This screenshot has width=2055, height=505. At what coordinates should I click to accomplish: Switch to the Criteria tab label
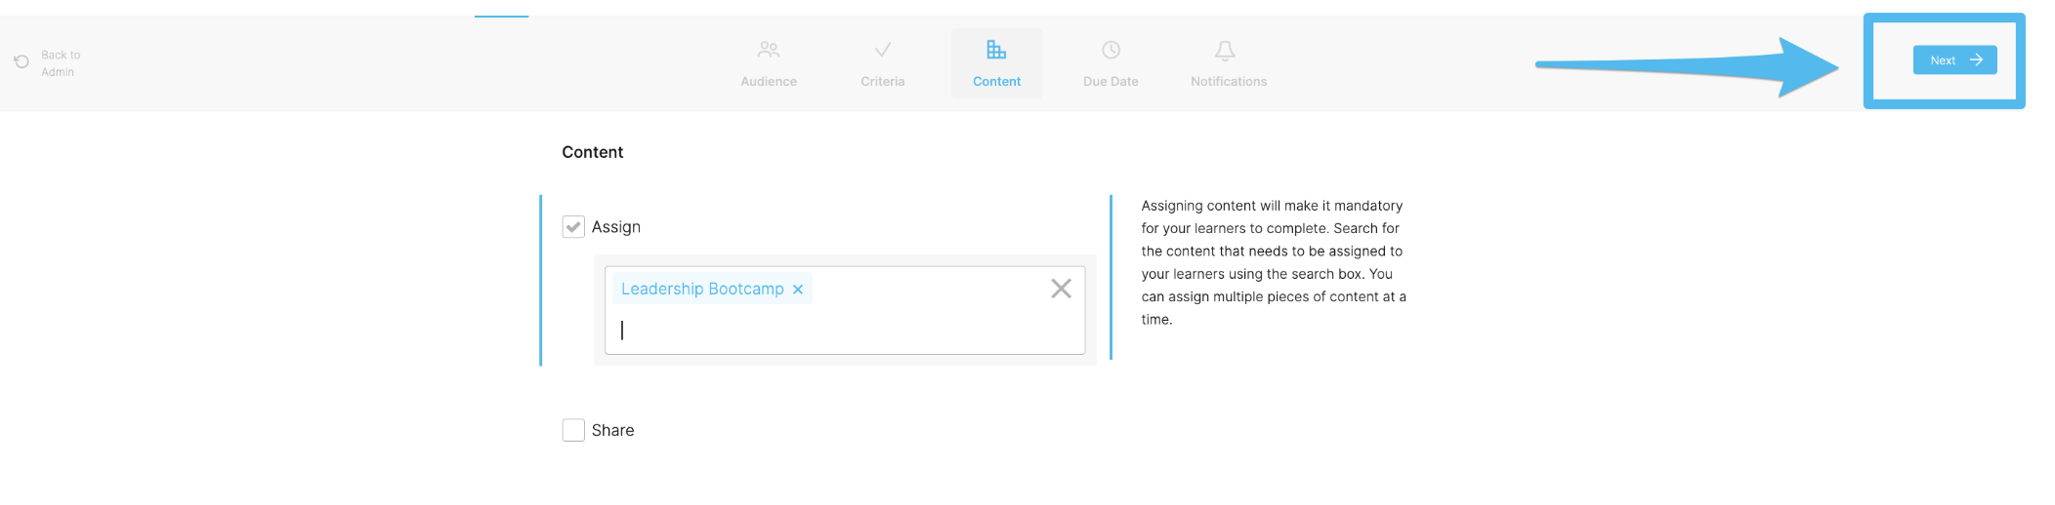[883, 82]
